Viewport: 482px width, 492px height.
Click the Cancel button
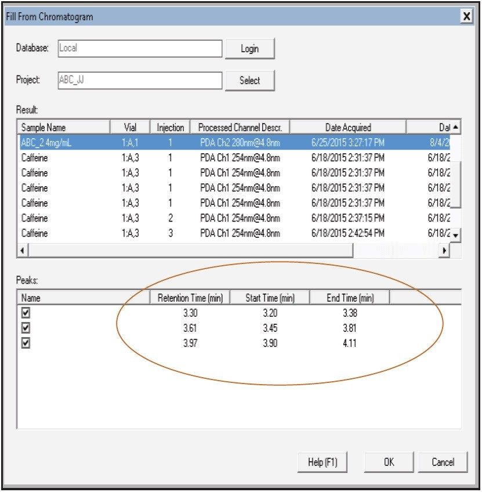[x=443, y=462]
